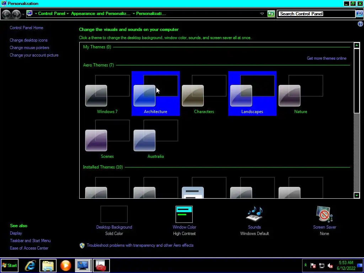Click the address bar Control Panel icon
This screenshot has width=364, height=273.
[x=30, y=14]
